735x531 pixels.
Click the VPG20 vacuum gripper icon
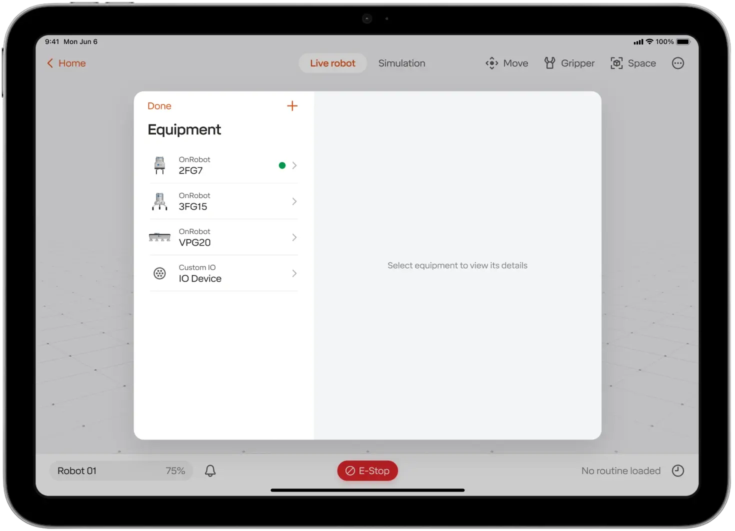click(x=159, y=237)
